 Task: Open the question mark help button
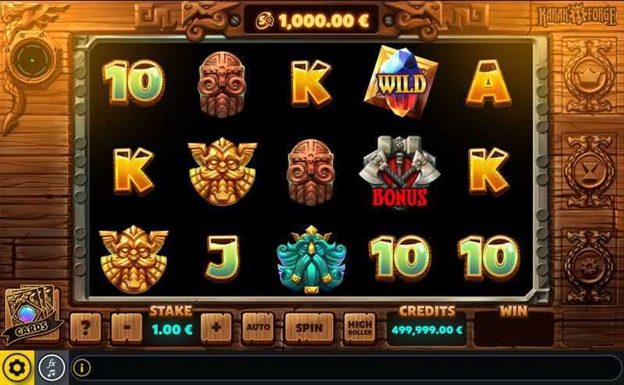point(86,328)
